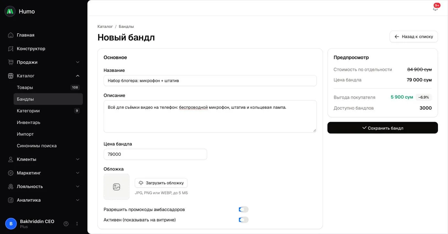Click the Цена бандла input field
The image size is (448, 234).
[x=155, y=154]
